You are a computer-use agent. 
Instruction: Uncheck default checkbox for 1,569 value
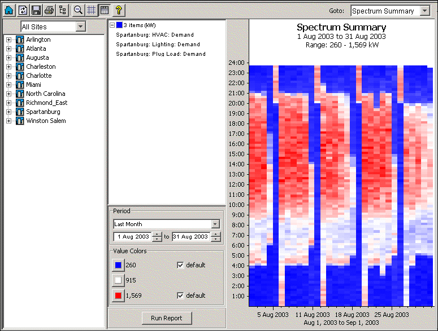coord(180,295)
